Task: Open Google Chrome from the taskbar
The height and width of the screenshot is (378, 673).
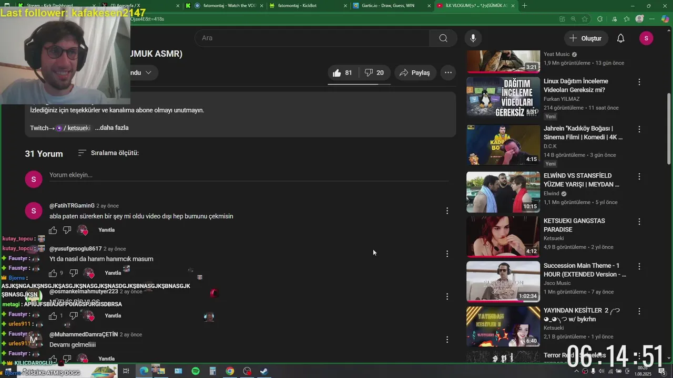Action: tap(230, 371)
